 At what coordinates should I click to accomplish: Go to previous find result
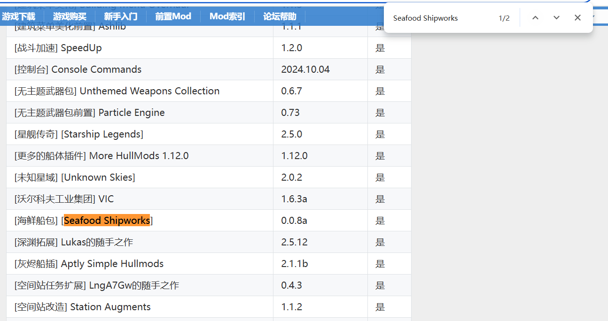(x=535, y=18)
